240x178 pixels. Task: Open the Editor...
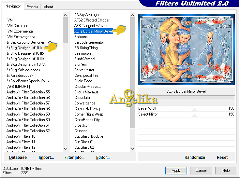click(103, 157)
